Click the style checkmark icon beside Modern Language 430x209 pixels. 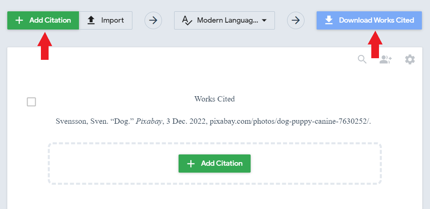[x=187, y=21]
